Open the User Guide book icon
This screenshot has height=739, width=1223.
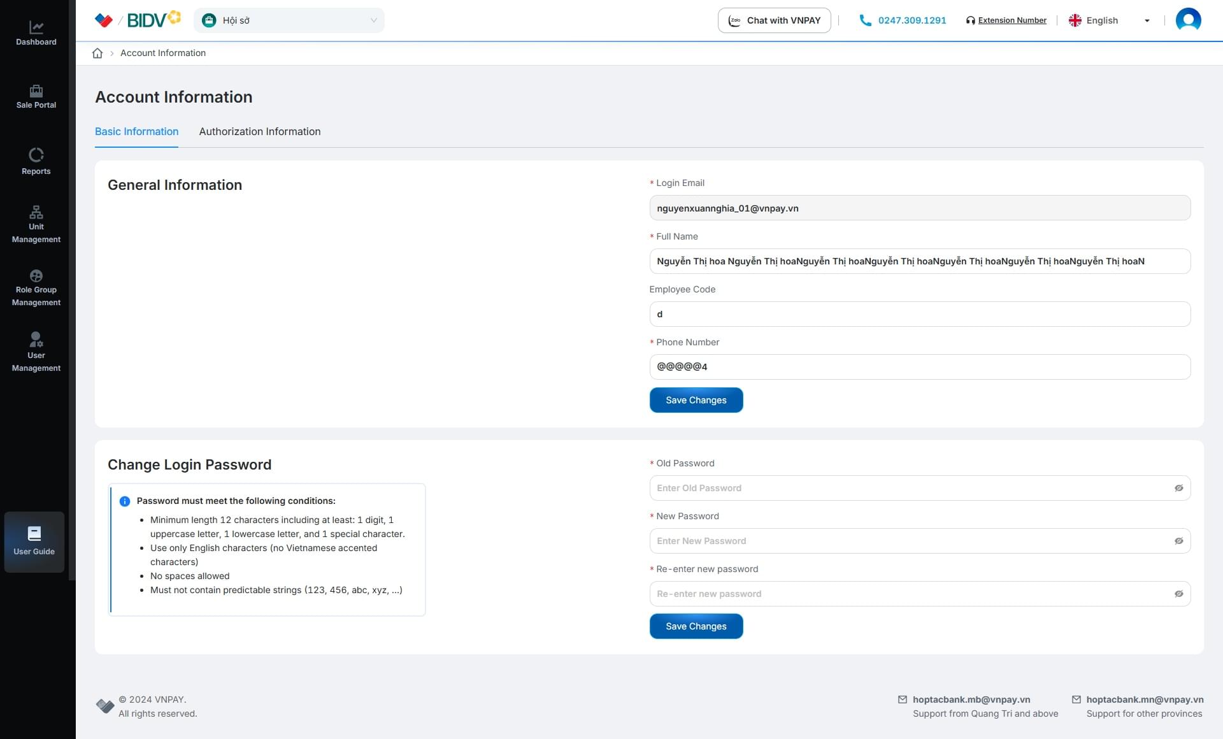pyautogui.click(x=34, y=533)
